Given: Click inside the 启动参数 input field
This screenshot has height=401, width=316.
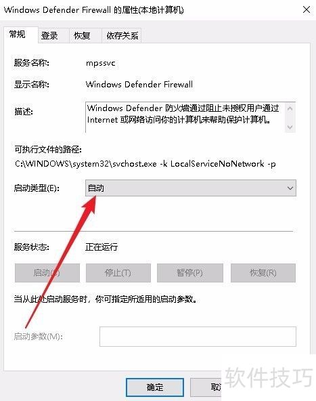Looking at the screenshot, I should pyautogui.click(x=198, y=336).
